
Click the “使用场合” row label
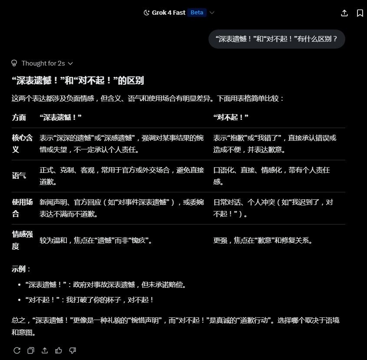(x=22, y=208)
